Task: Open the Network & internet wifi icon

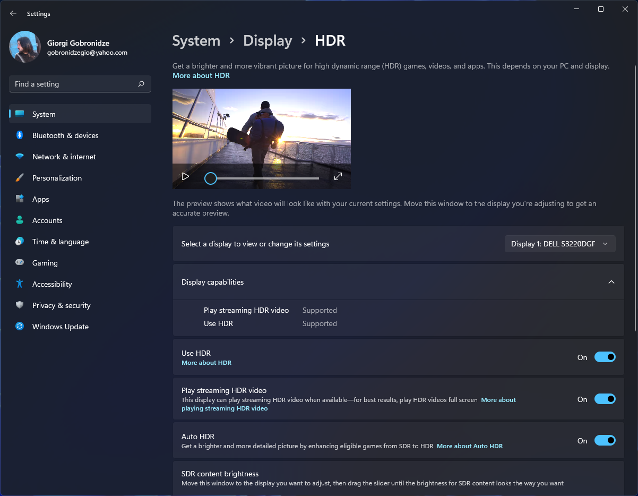Action: [20, 157]
